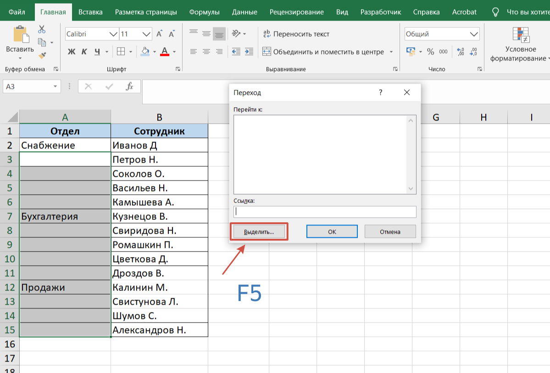This screenshot has width=550, height=373.
Task: Increase indent icon
Action: pos(249,52)
